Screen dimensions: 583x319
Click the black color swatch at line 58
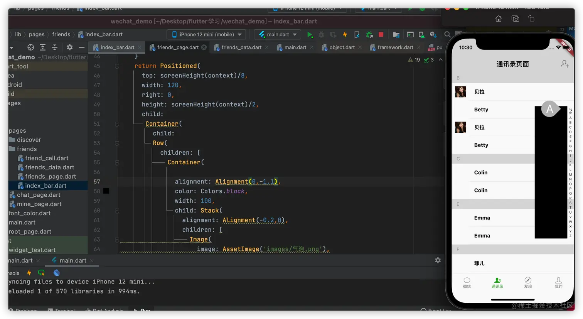click(106, 191)
